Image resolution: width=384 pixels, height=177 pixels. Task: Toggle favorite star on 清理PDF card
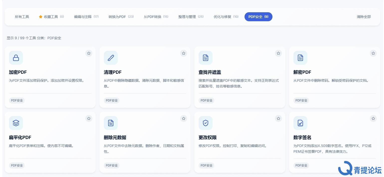coord(184,53)
